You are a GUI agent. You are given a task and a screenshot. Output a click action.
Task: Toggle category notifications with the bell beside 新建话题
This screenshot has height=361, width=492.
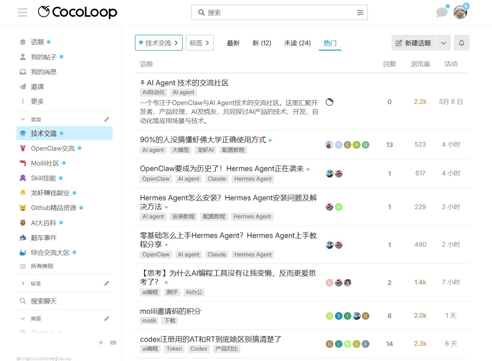[461, 43]
